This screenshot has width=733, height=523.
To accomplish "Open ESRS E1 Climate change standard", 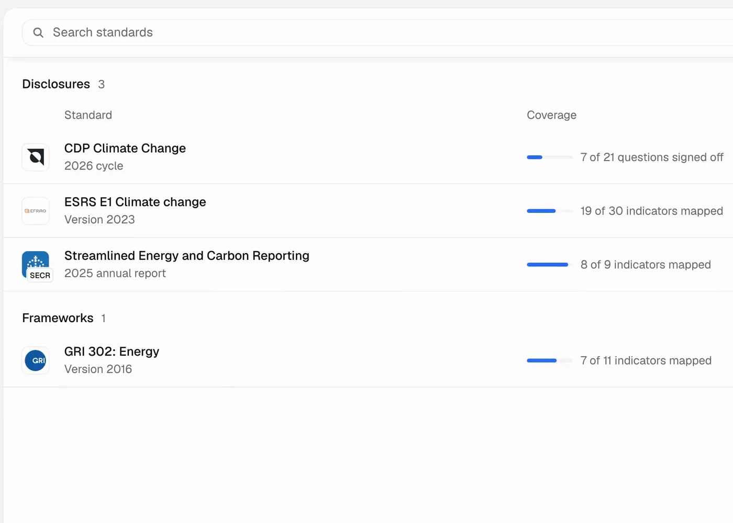I will 135,202.
